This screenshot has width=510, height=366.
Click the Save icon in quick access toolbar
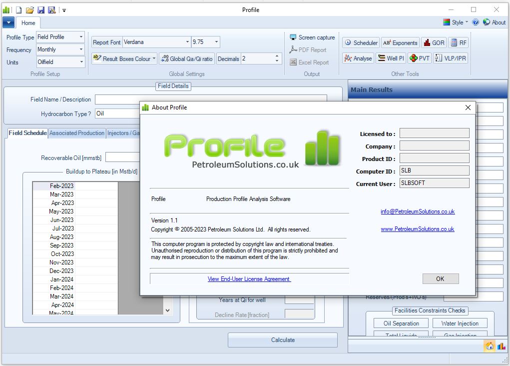41,9
